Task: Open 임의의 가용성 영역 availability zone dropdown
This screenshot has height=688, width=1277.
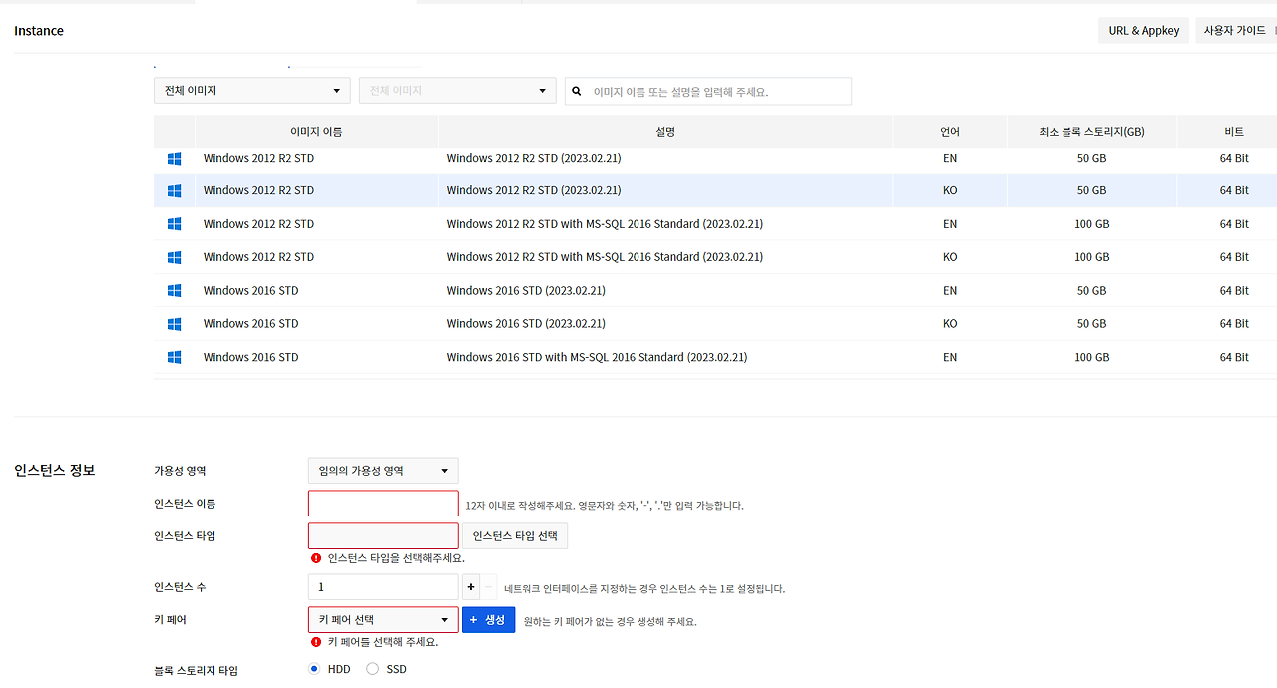Action: [383, 471]
